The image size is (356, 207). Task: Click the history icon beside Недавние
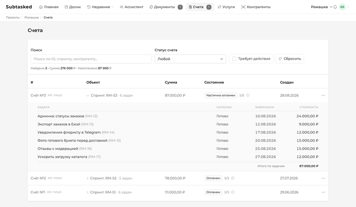coord(88,7)
